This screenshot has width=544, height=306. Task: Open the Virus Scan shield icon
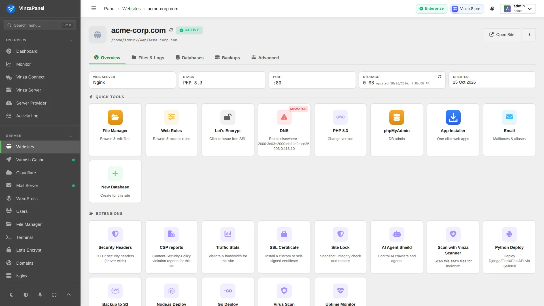[284, 291]
